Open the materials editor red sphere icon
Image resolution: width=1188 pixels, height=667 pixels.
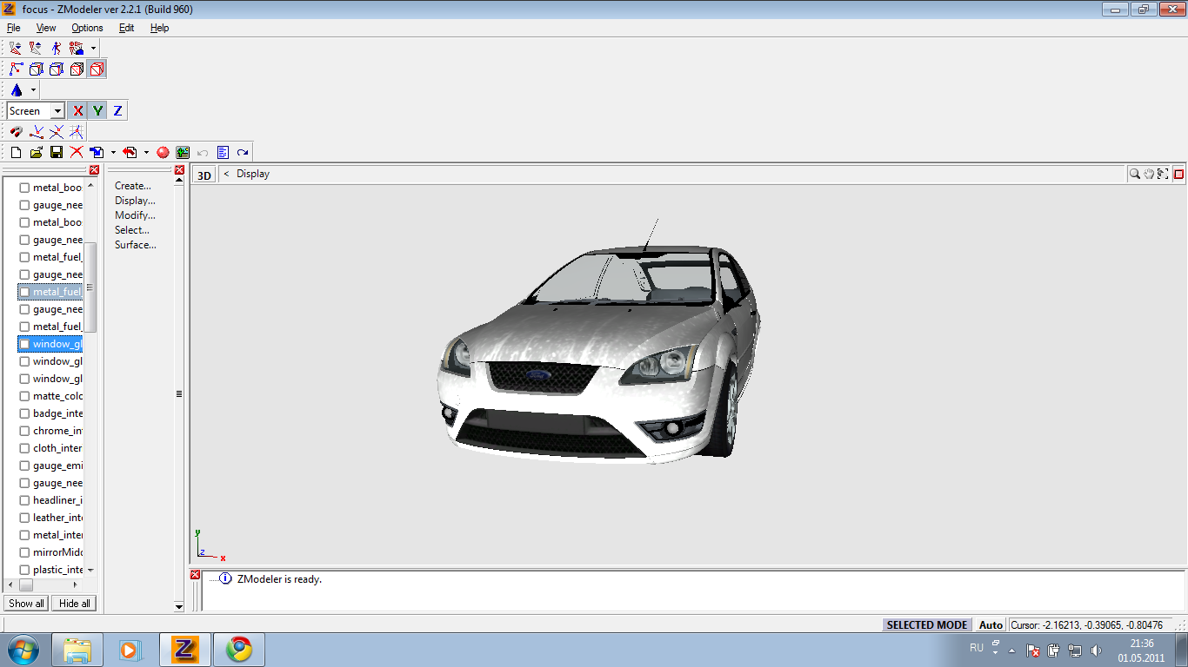163,152
